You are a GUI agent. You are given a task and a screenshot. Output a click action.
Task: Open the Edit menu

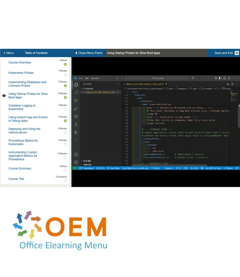click(x=86, y=78)
